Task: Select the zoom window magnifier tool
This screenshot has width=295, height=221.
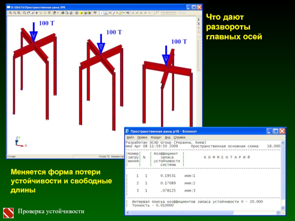Action: click(24, 13)
